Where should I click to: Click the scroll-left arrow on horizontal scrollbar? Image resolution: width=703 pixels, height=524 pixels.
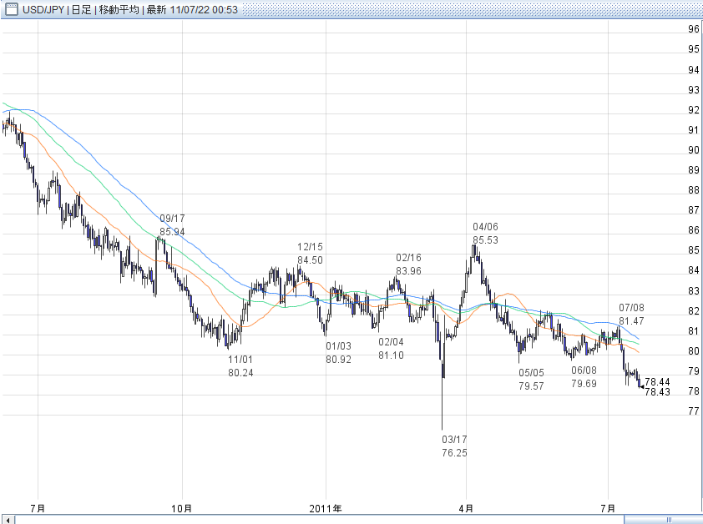click(x=8, y=520)
